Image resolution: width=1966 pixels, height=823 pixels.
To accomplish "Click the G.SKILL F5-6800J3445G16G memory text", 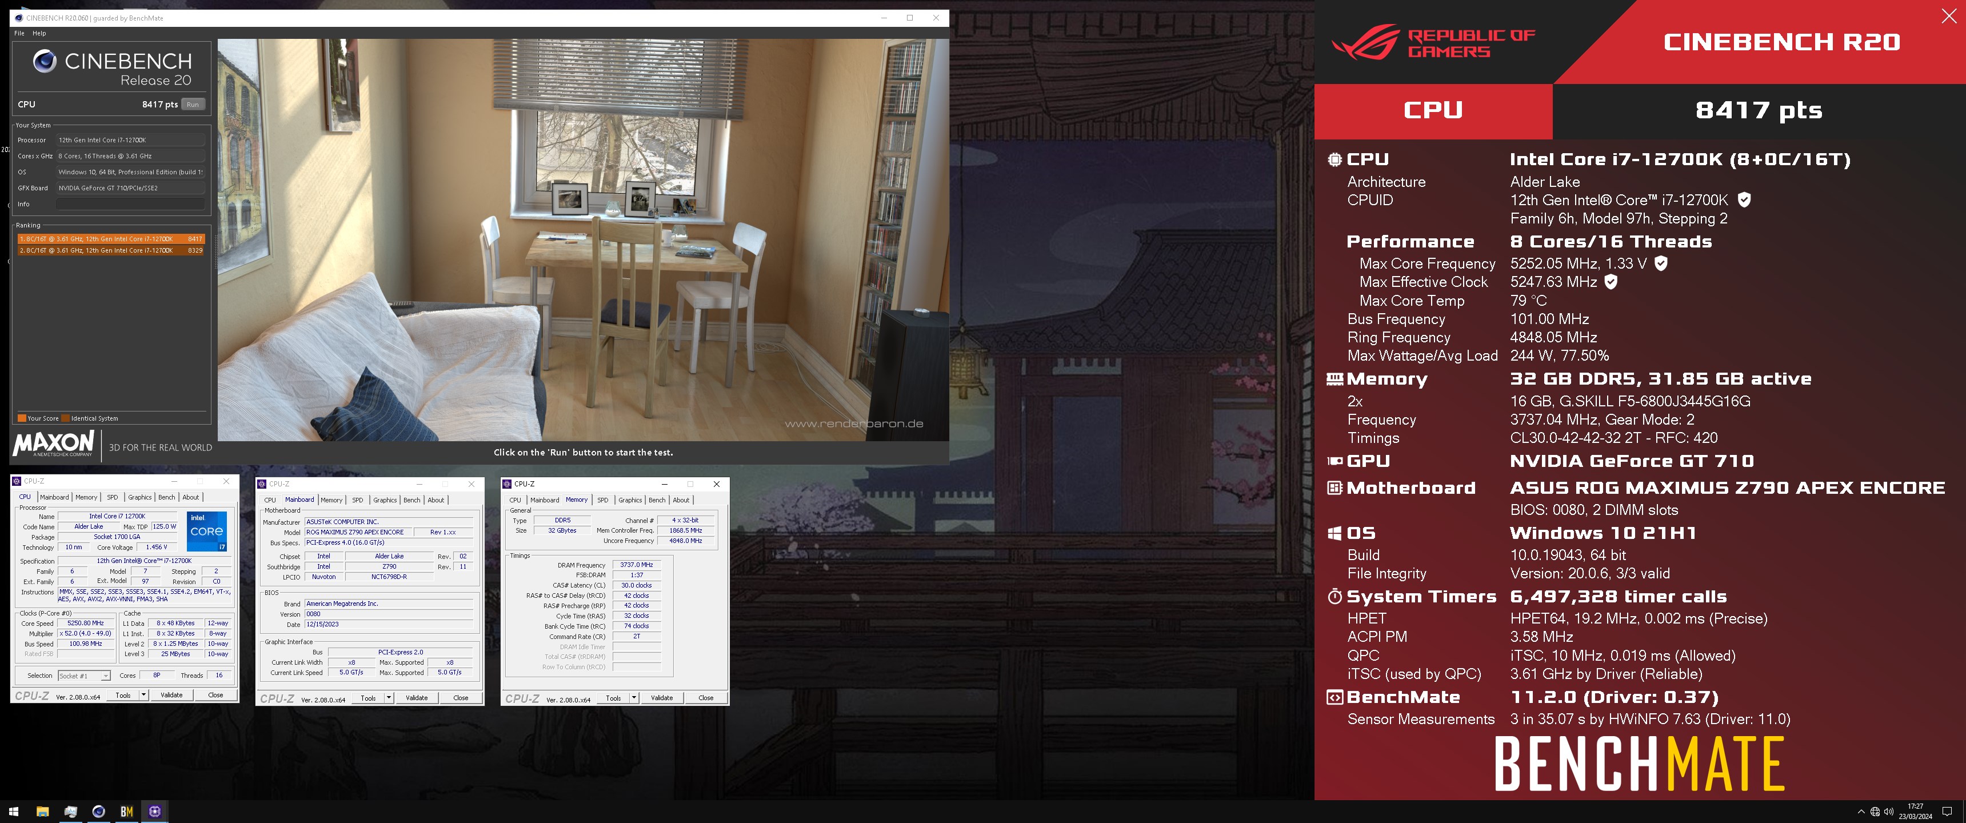I will [1630, 402].
